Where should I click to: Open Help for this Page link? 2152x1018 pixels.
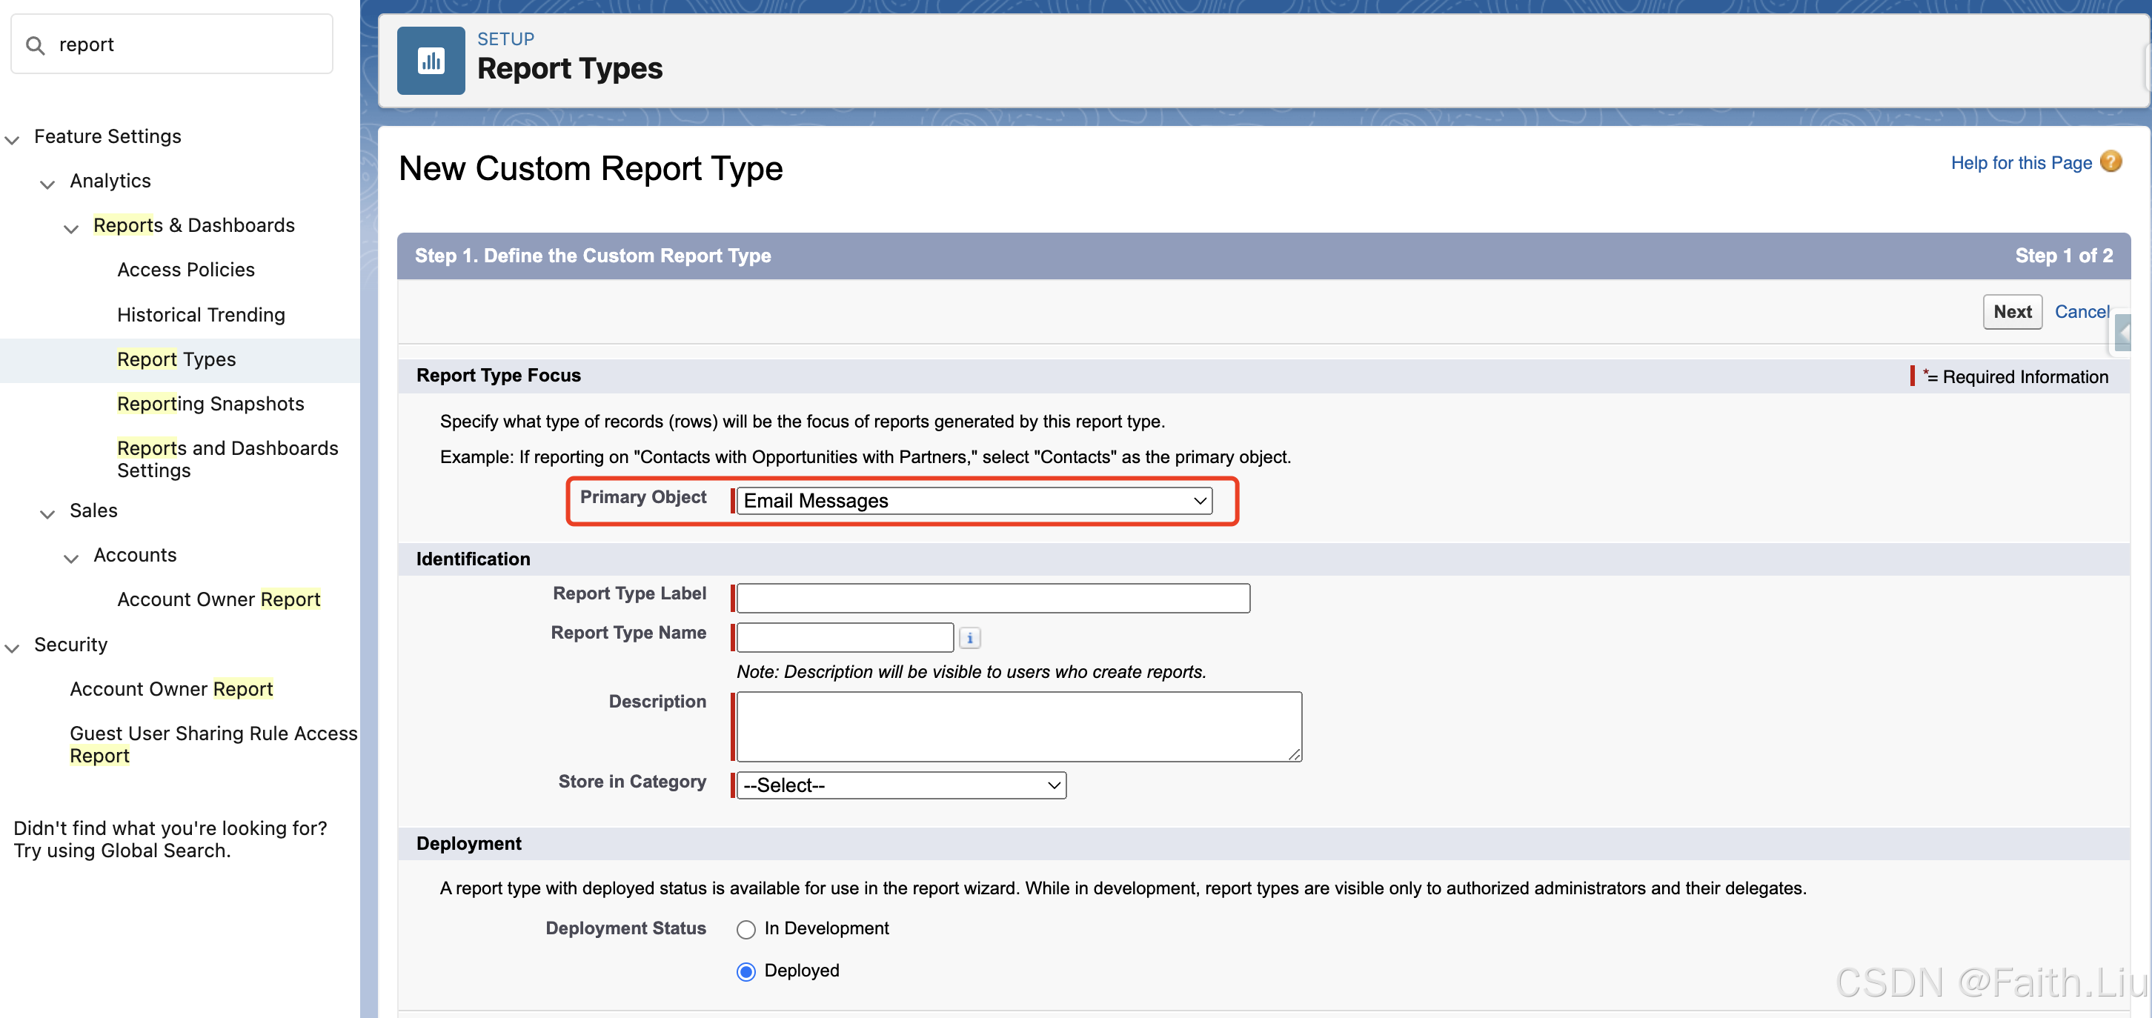(x=2021, y=163)
